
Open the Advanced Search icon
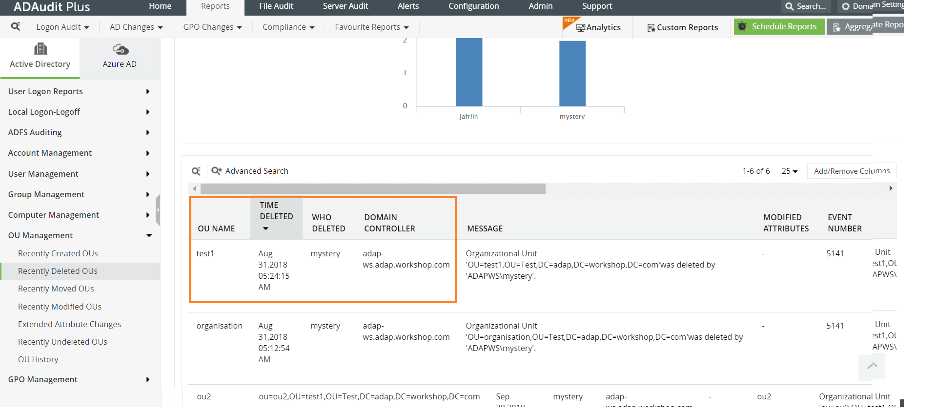pos(216,171)
